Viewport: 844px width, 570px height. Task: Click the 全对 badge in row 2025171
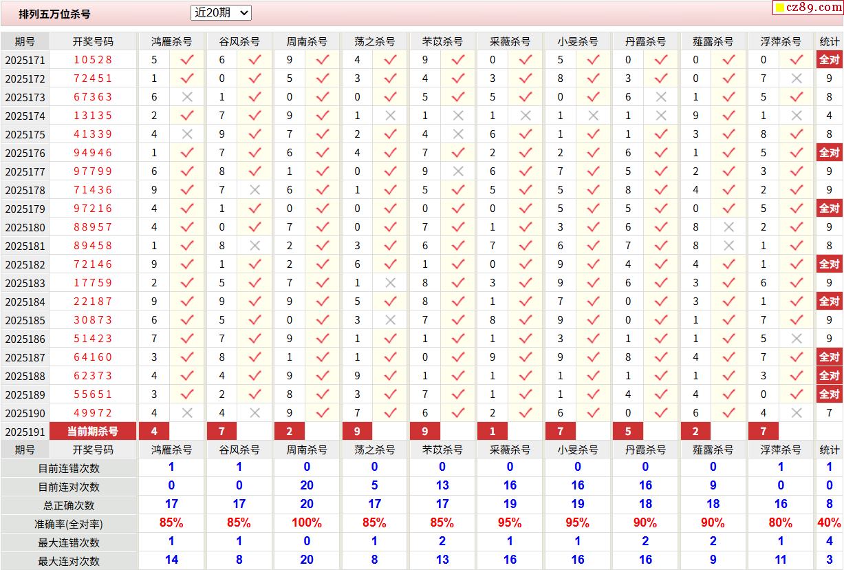coord(829,60)
